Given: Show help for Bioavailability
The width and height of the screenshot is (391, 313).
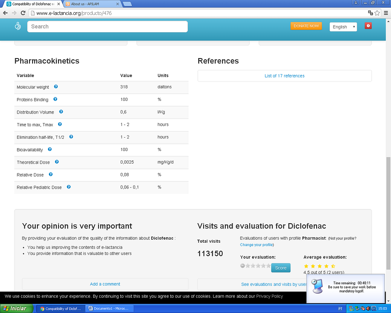Looking at the screenshot, I should point(50,149).
